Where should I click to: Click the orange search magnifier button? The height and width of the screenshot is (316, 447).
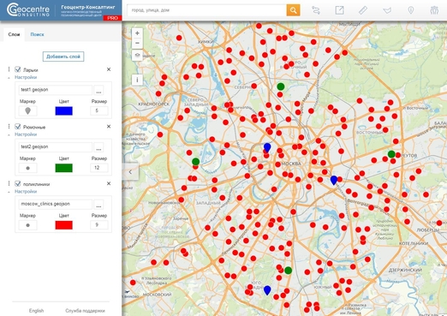[293, 10]
